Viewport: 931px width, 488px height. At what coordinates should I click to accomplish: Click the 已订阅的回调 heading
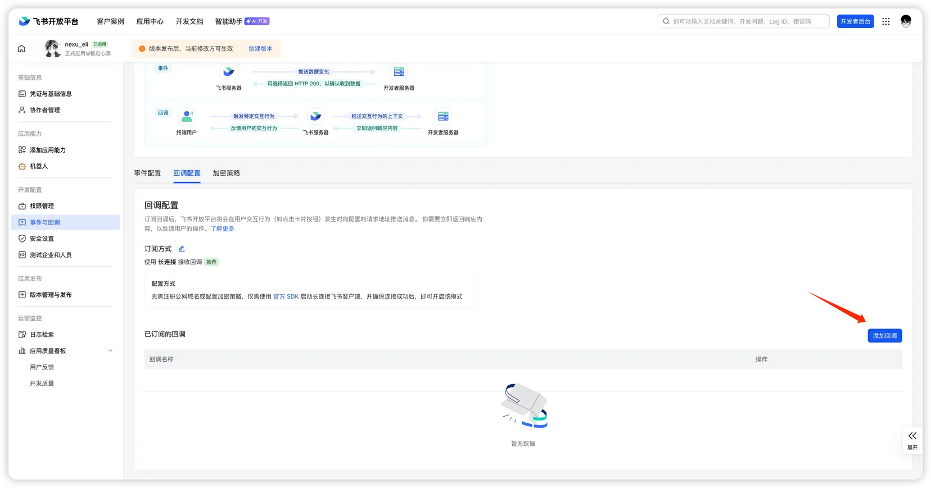[165, 334]
